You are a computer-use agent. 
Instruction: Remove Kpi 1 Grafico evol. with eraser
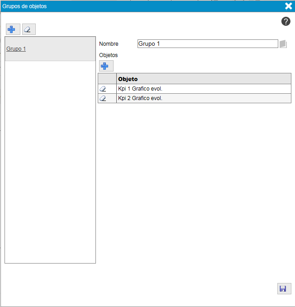103,89
